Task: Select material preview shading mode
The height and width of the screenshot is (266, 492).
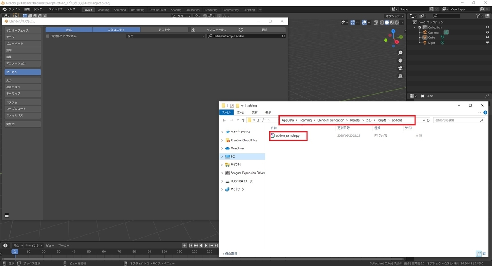Action: coord(392,23)
